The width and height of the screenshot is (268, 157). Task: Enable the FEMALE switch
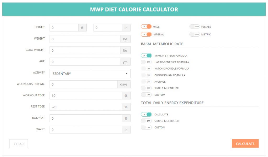click(x=194, y=26)
